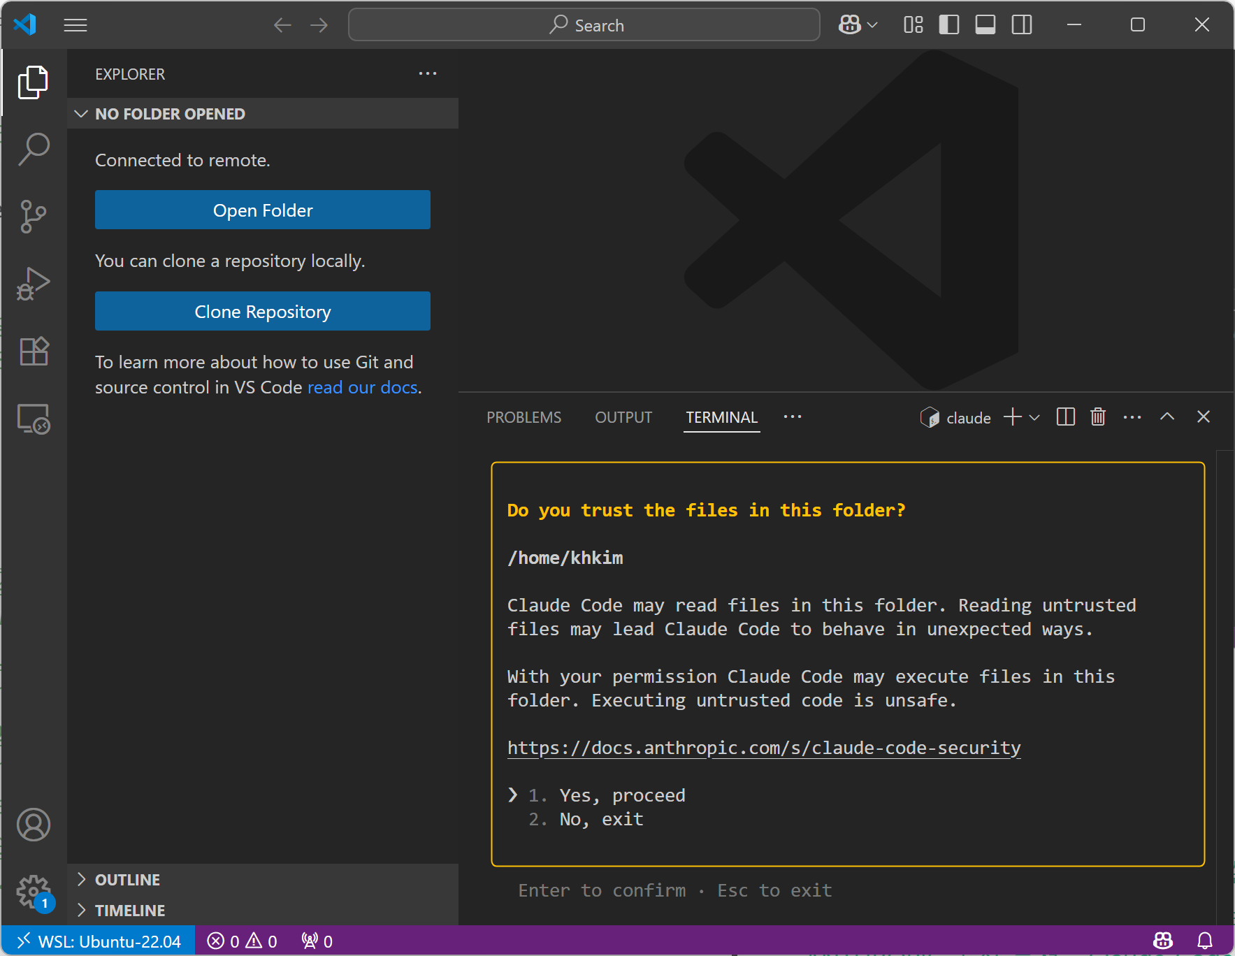Click 'Do you trust the files' heading
This screenshot has height=956, width=1235.
[x=706, y=510]
